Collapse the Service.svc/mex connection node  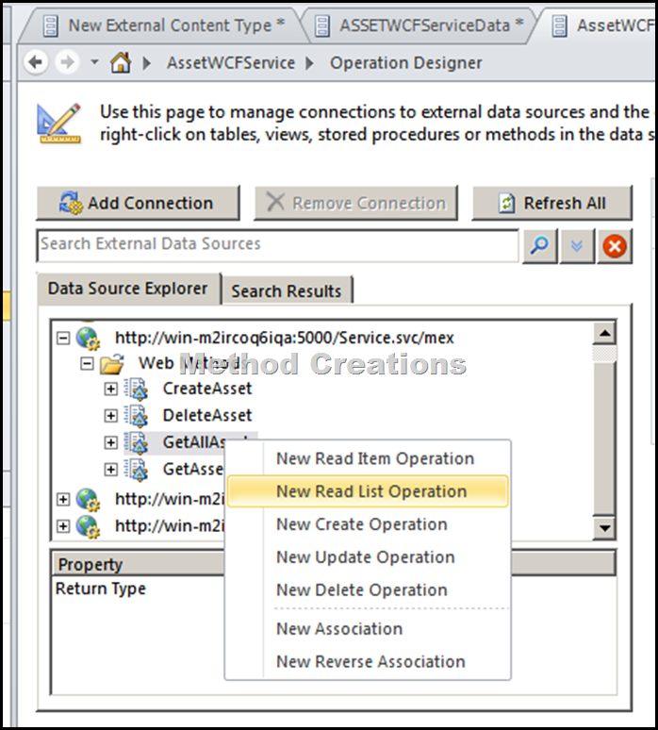pos(63,337)
